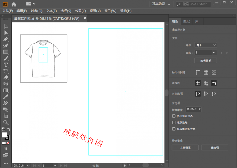The width and height of the screenshot is (237, 168).
Task: Select the Zoom tool
Action: pyautogui.click(x=6, y=123)
